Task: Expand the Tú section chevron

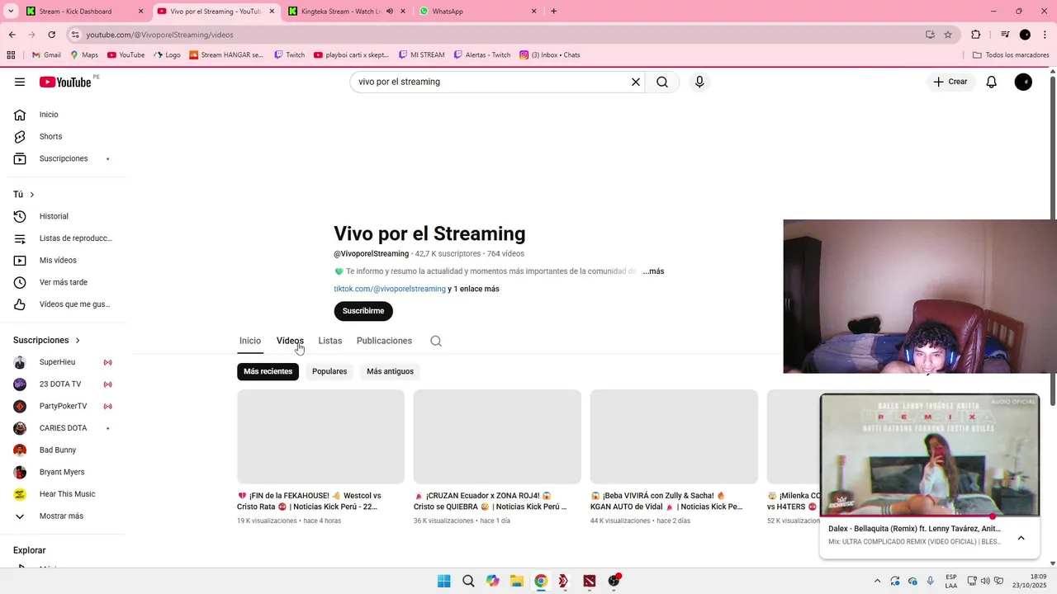Action: [x=32, y=195]
